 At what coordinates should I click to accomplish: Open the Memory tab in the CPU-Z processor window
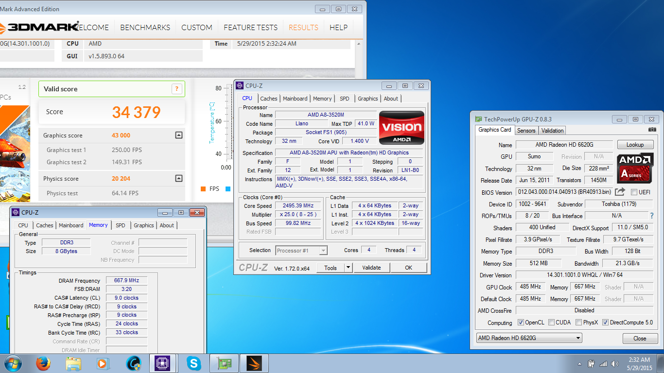(x=322, y=99)
